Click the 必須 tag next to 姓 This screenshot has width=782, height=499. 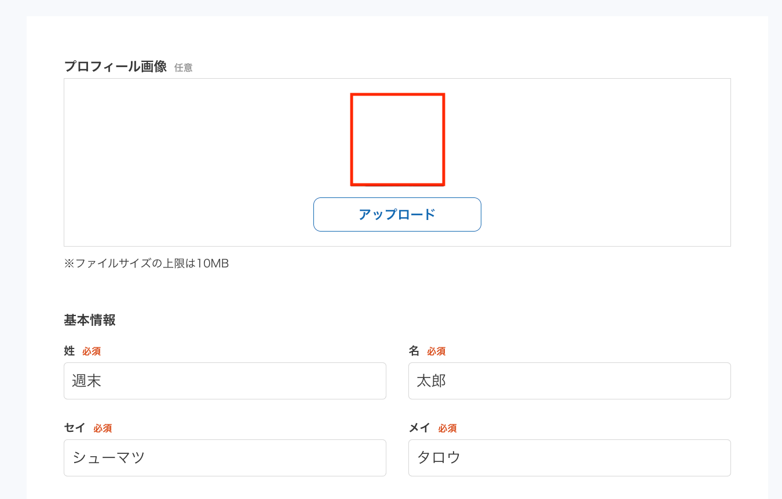point(92,351)
